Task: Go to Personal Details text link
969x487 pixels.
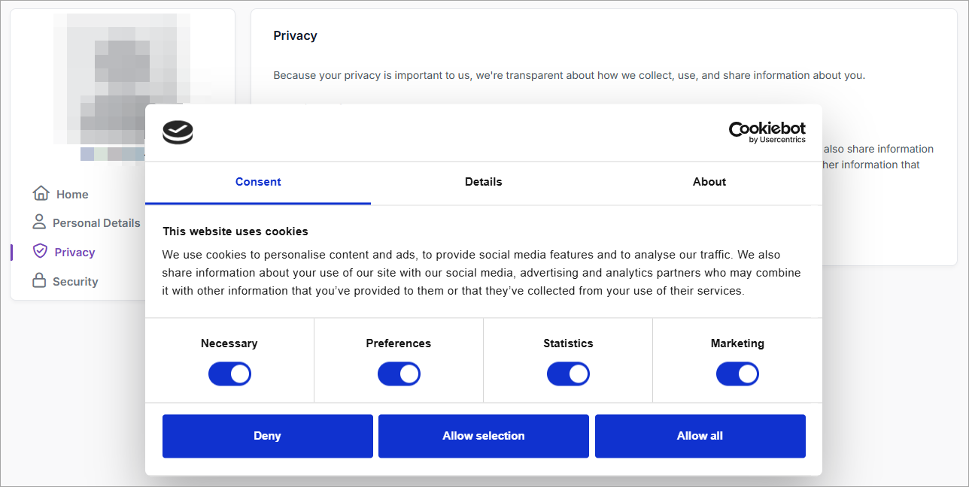Action: (x=96, y=223)
